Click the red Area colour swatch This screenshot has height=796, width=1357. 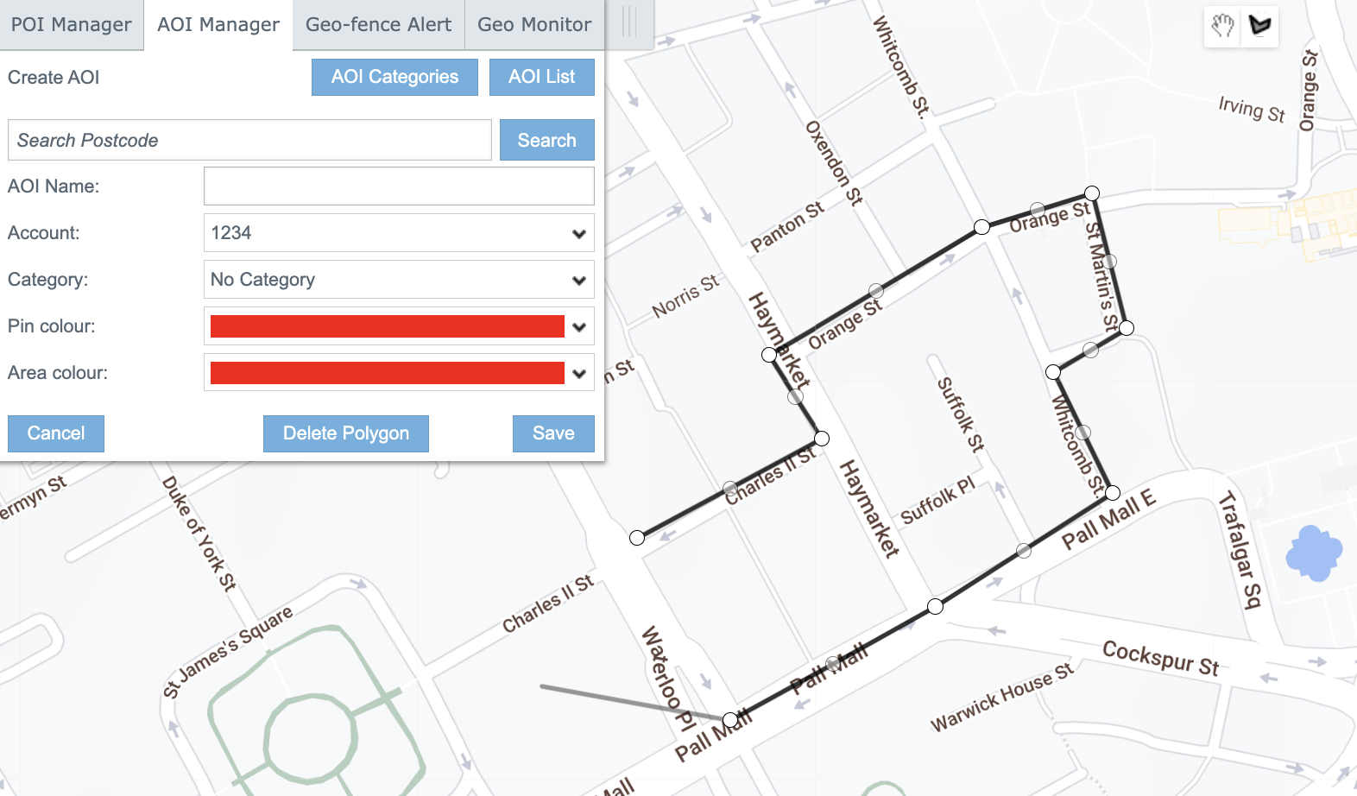click(387, 373)
